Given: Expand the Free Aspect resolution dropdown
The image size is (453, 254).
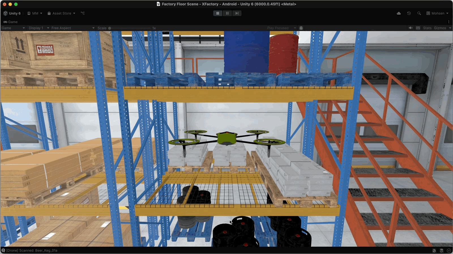Looking at the screenshot, I should (x=73, y=28).
